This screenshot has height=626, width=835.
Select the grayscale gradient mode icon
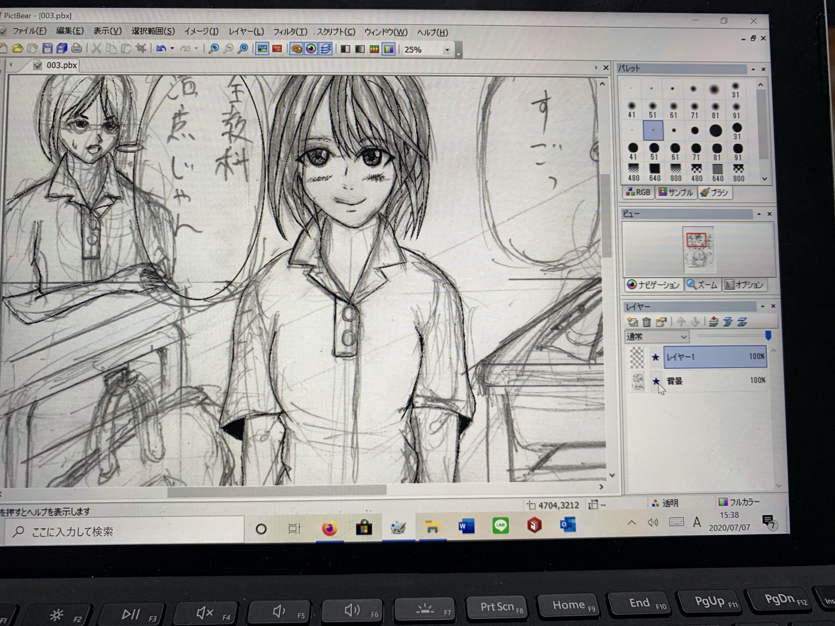360,50
